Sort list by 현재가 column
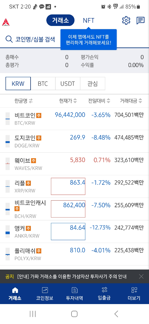This screenshot has height=324, width=149. (x=68, y=101)
